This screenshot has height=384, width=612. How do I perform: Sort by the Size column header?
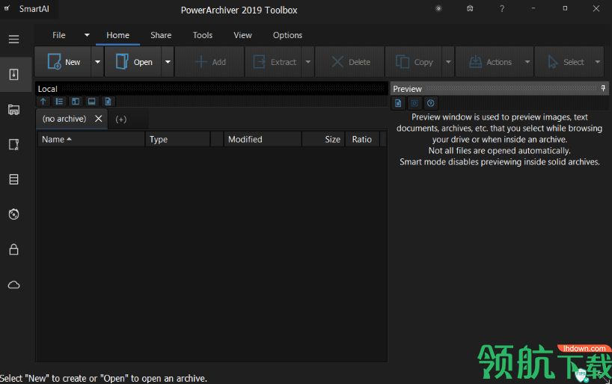click(x=323, y=139)
